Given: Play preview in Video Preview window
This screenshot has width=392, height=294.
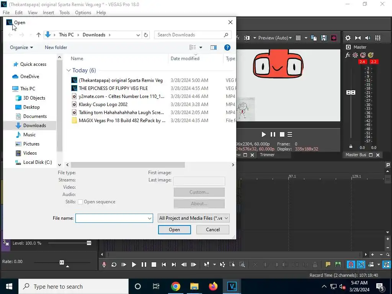Looking at the screenshot, I should pos(263,134).
